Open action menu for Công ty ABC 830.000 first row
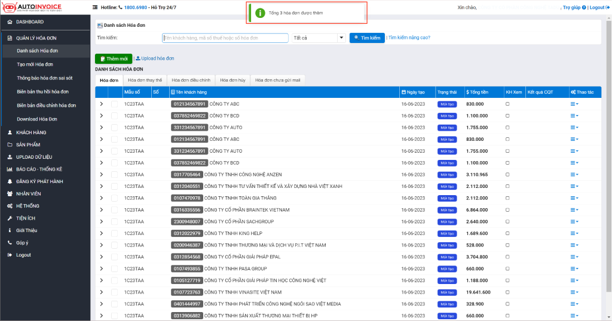Image resolution: width=612 pixels, height=321 pixels. (x=574, y=104)
